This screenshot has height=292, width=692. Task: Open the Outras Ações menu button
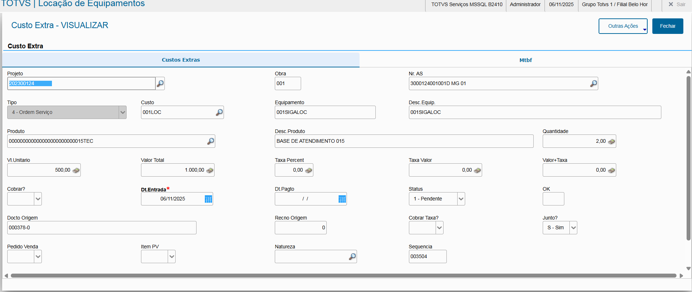coord(623,26)
